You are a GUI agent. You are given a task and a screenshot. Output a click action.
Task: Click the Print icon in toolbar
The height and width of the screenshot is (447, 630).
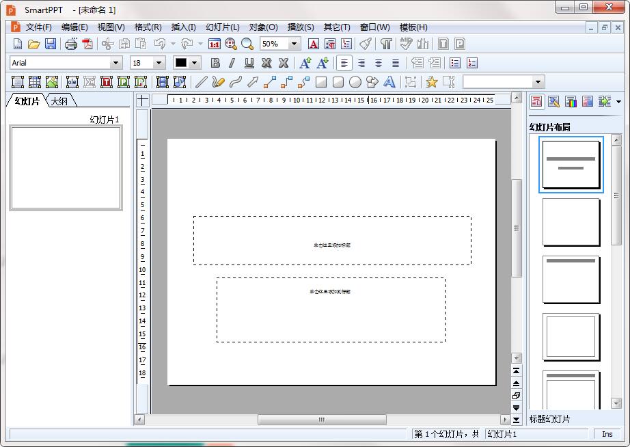(x=71, y=44)
